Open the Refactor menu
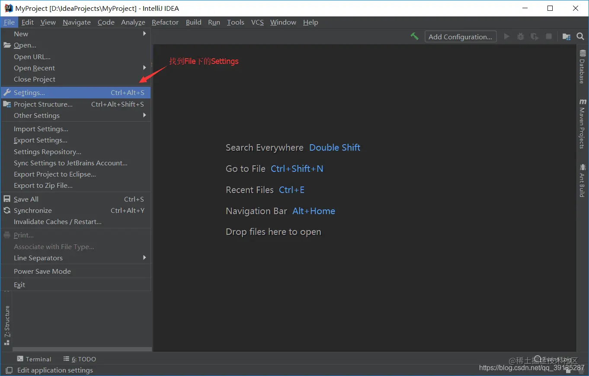The height and width of the screenshot is (376, 589). tap(165, 22)
